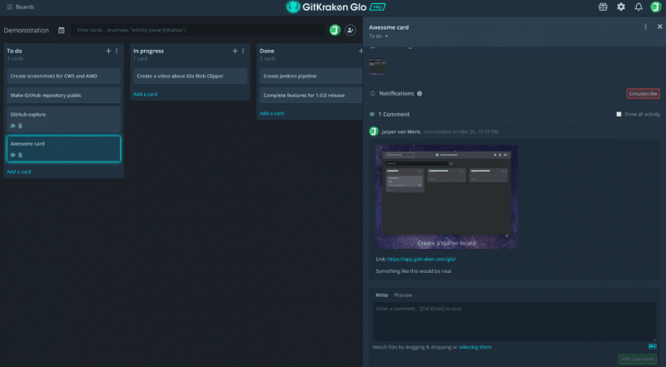
Task: Click Jasper van Merle author name
Action: [401, 131]
